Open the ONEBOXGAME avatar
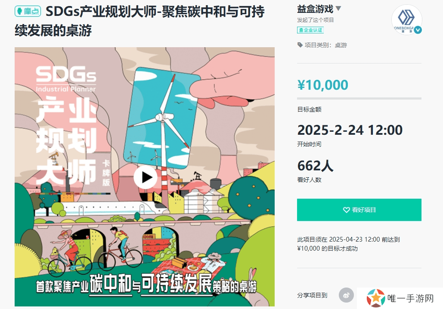 click(x=406, y=20)
